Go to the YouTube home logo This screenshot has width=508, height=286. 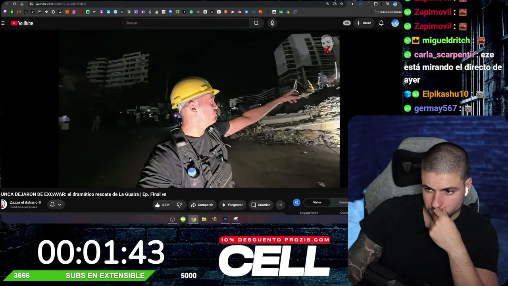(22, 23)
